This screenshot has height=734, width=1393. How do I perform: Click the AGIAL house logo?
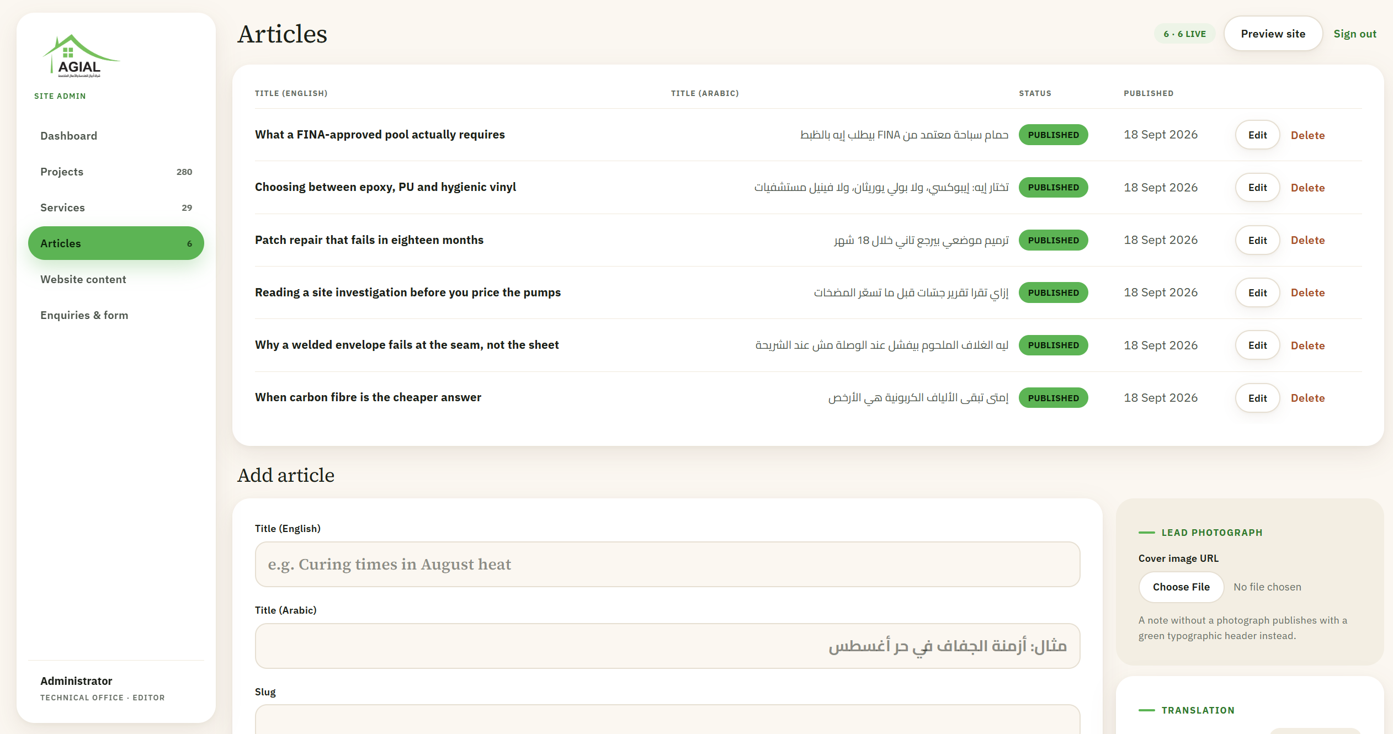pos(81,56)
